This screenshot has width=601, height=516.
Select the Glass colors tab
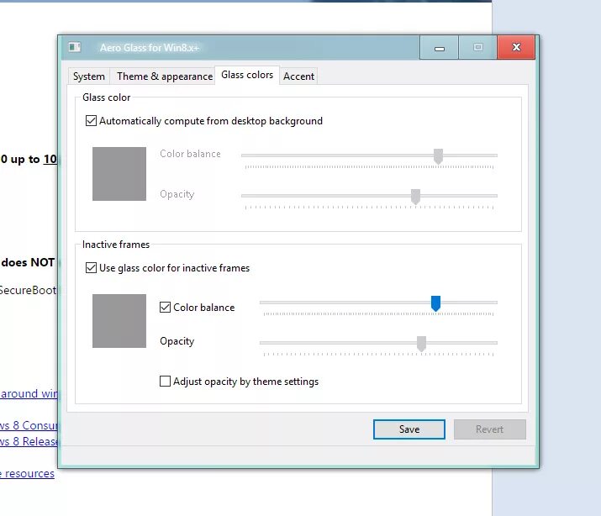coord(247,75)
